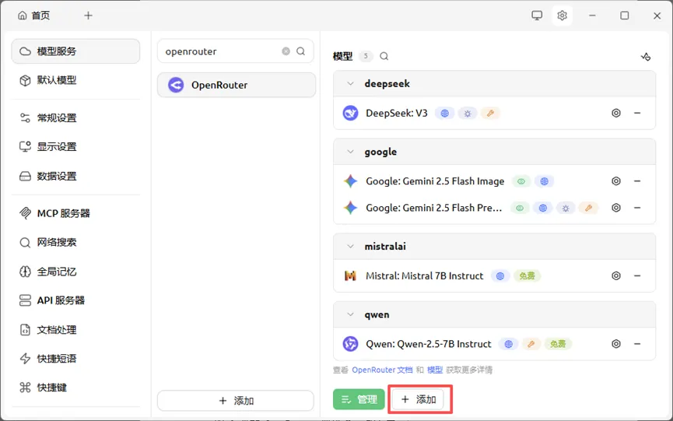Open a new tab with plus icon

coord(88,16)
